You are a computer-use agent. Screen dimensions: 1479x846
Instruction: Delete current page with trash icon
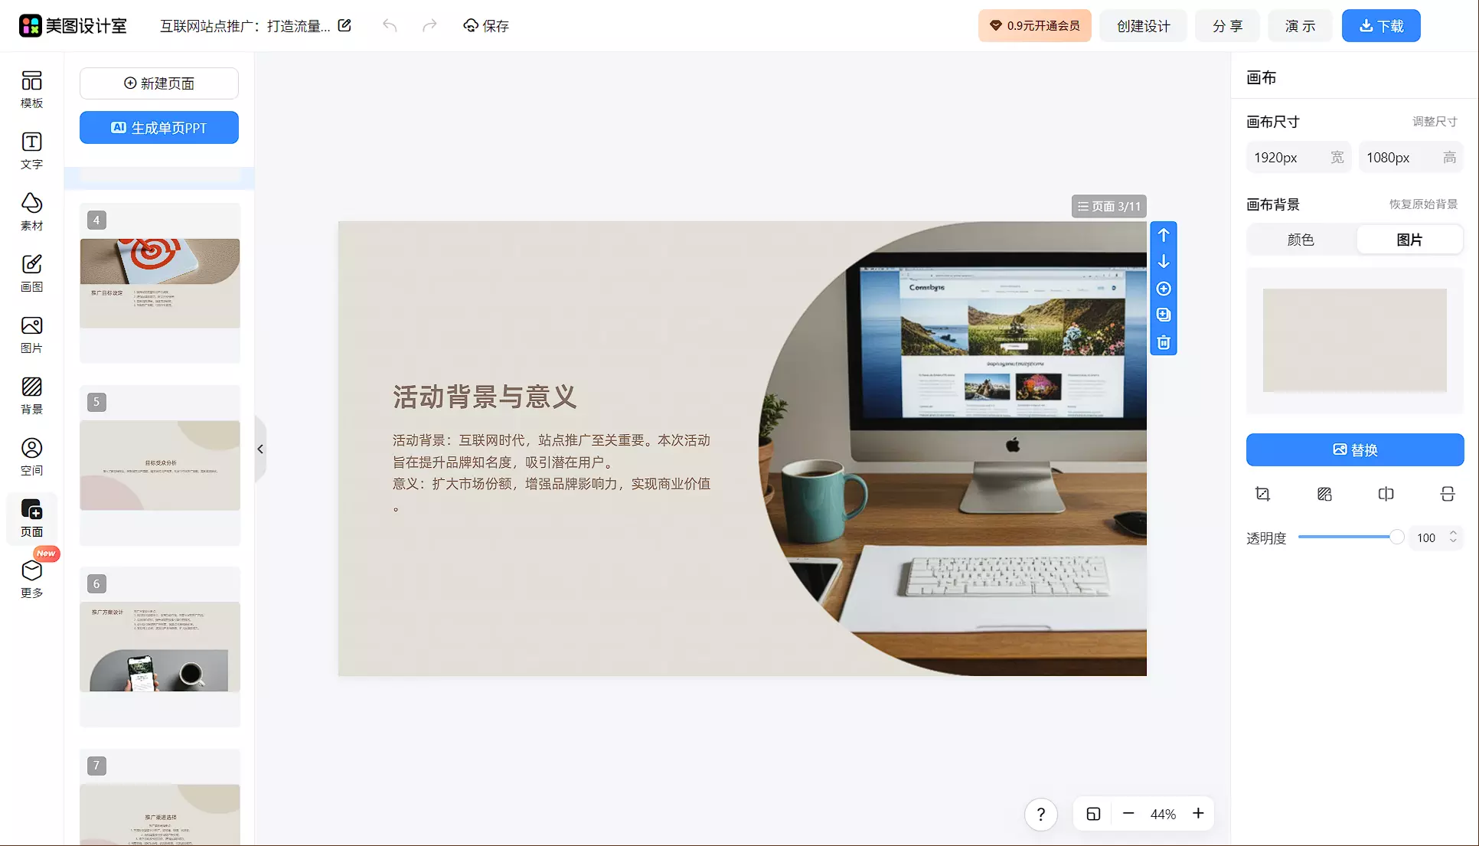1163,342
